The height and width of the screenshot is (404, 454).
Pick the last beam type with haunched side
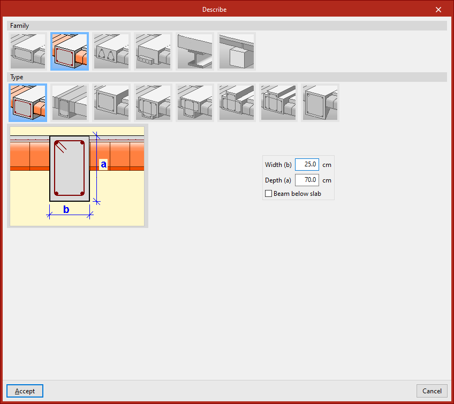point(320,103)
